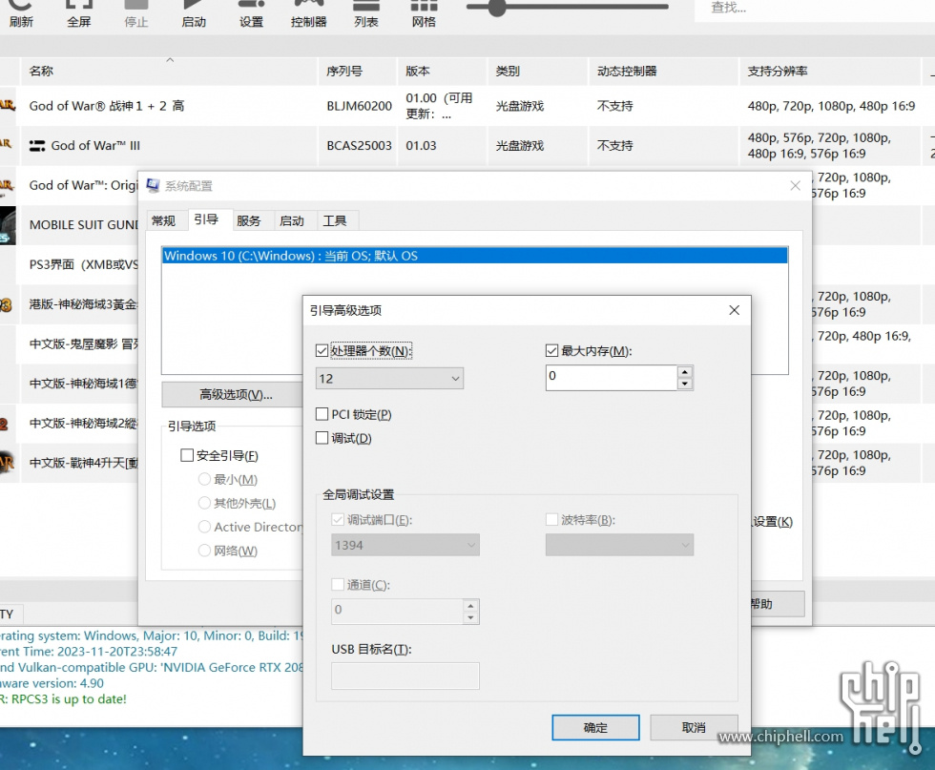Open the 控制器 controller configuration
Viewport: 935px width, 770px height.
point(308,14)
